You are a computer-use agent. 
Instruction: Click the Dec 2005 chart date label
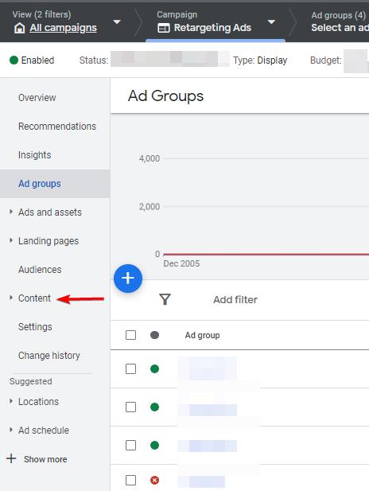click(181, 263)
